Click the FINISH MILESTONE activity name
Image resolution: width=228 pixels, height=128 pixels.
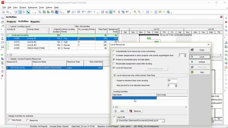[36, 48]
